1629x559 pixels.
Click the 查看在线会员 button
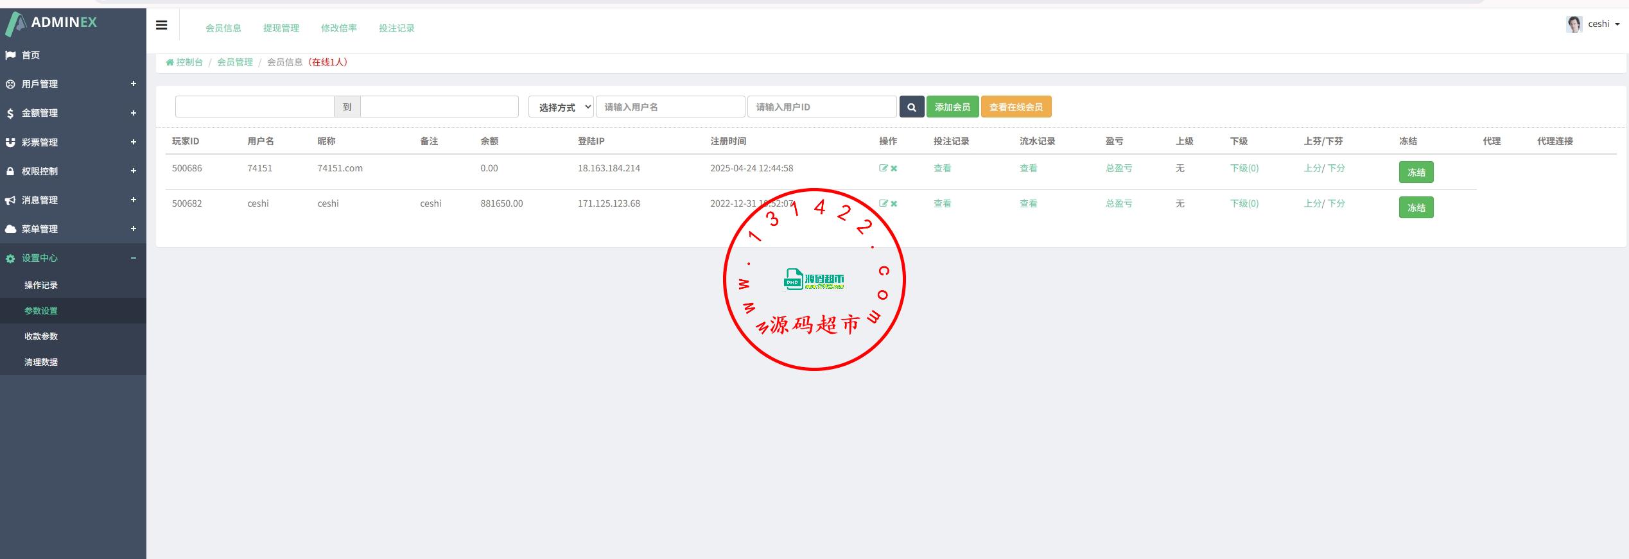tap(1016, 107)
